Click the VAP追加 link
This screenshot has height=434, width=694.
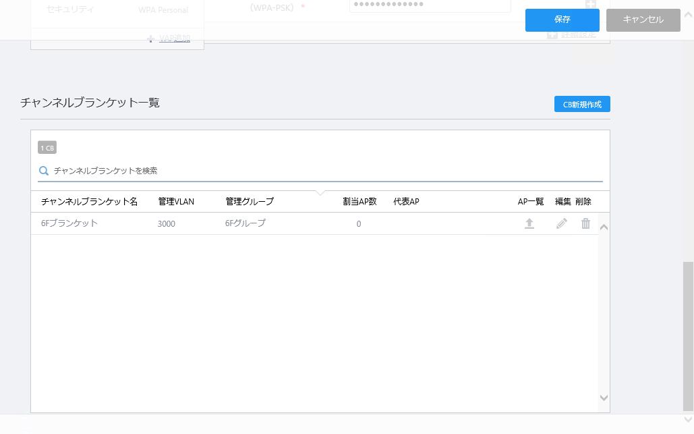pos(175,38)
